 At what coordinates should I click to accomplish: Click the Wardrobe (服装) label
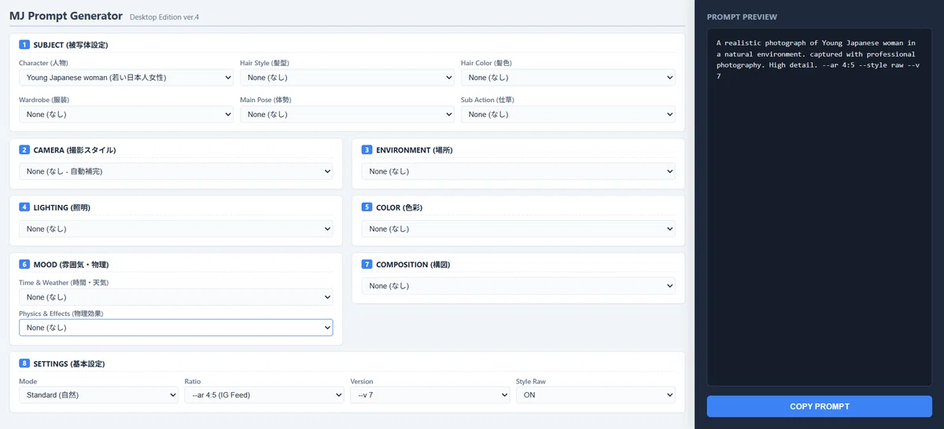tap(44, 100)
